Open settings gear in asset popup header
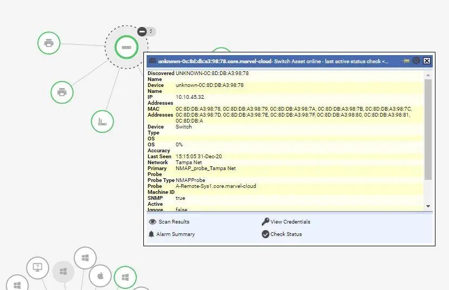 pos(416,60)
